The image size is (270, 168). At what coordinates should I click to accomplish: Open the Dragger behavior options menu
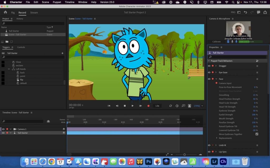pyautogui.click(x=257, y=66)
